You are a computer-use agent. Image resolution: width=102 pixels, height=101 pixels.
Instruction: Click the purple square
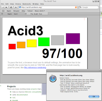click(x=73, y=39)
